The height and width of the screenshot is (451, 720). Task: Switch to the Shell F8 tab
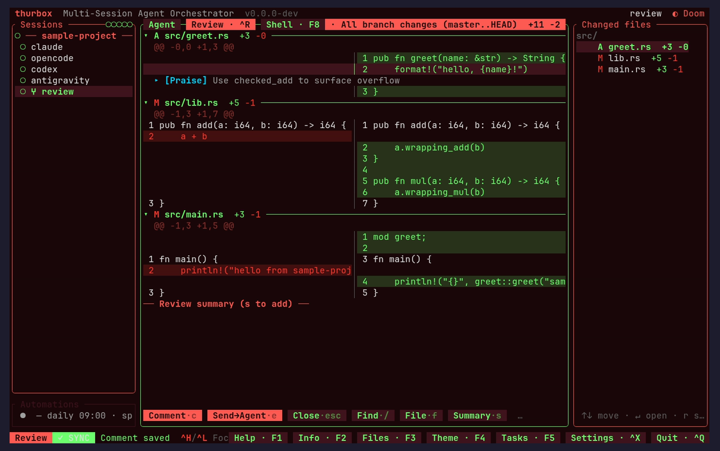[x=293, y=25]
